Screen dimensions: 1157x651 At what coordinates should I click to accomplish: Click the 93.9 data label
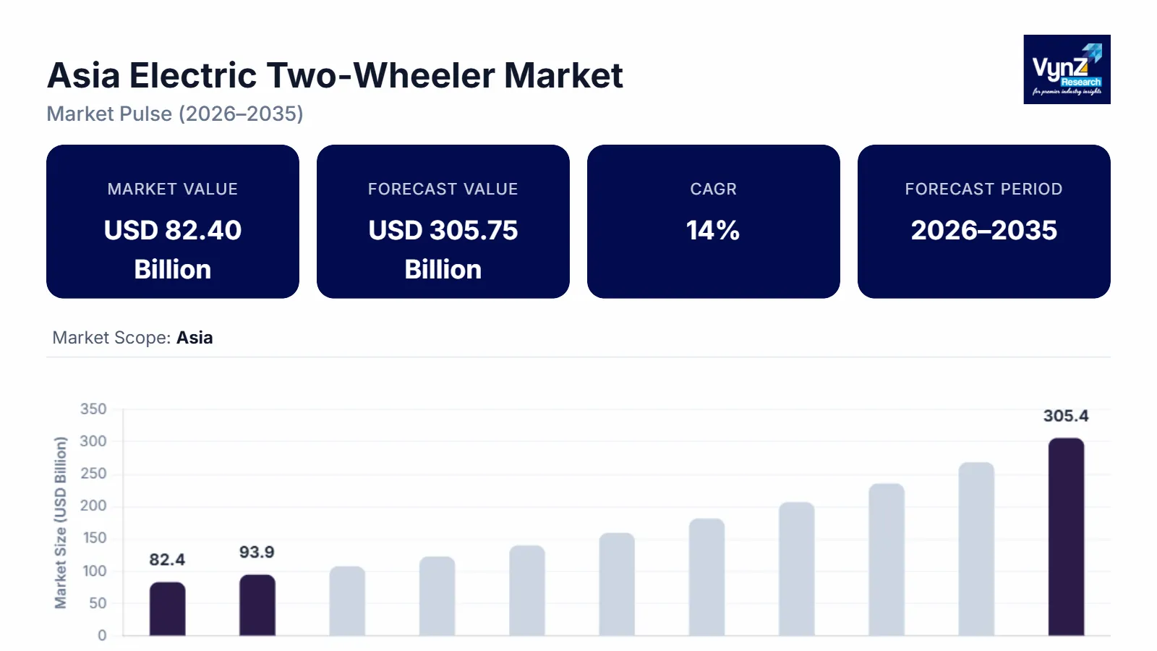tap(257, 552)
